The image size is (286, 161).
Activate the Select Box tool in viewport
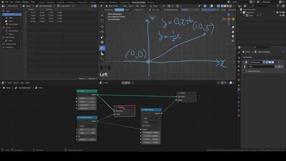tap(102, 16)
